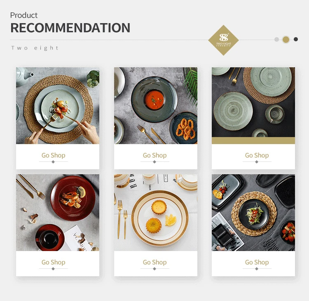Image resolution: width=309 pixels, height=301 pixels.
Task: Open Go Shop under the red plate set
Action: pyautogui.click(x=54, y=262)
